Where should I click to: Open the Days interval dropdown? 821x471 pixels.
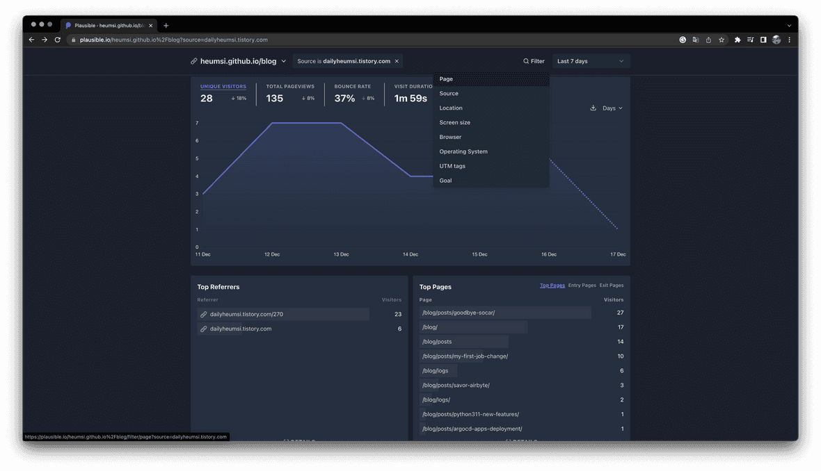click(612, 108)
